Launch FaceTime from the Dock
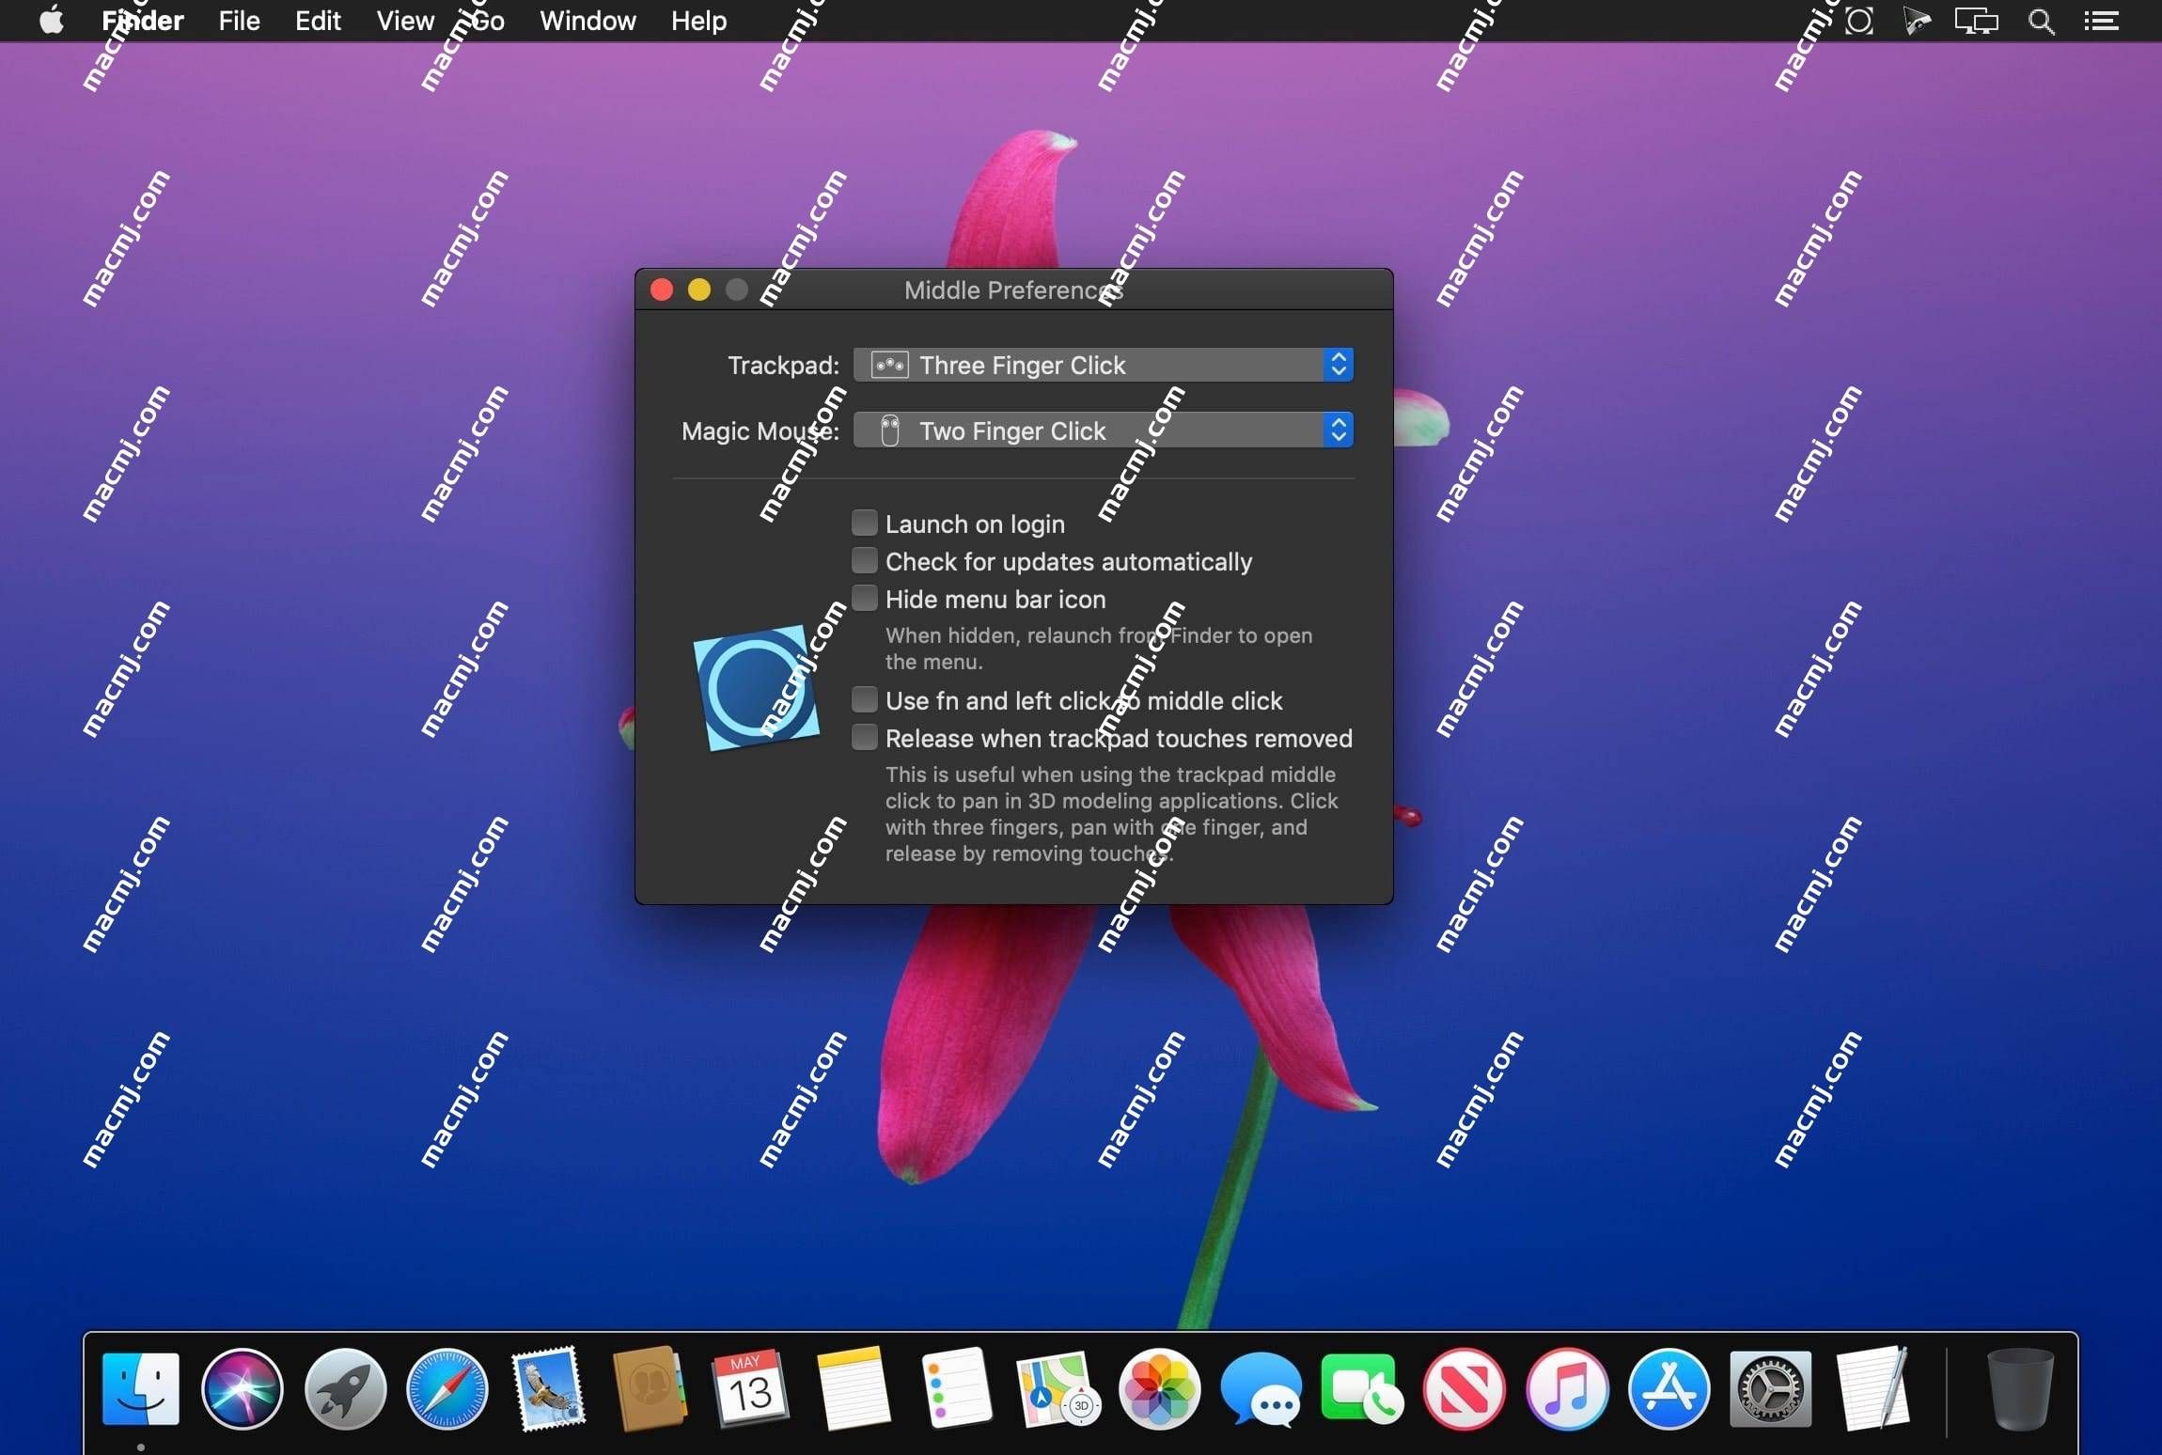Screen dimensions: 2162x1455 pyautogui.click(x=1362, y=1389)
